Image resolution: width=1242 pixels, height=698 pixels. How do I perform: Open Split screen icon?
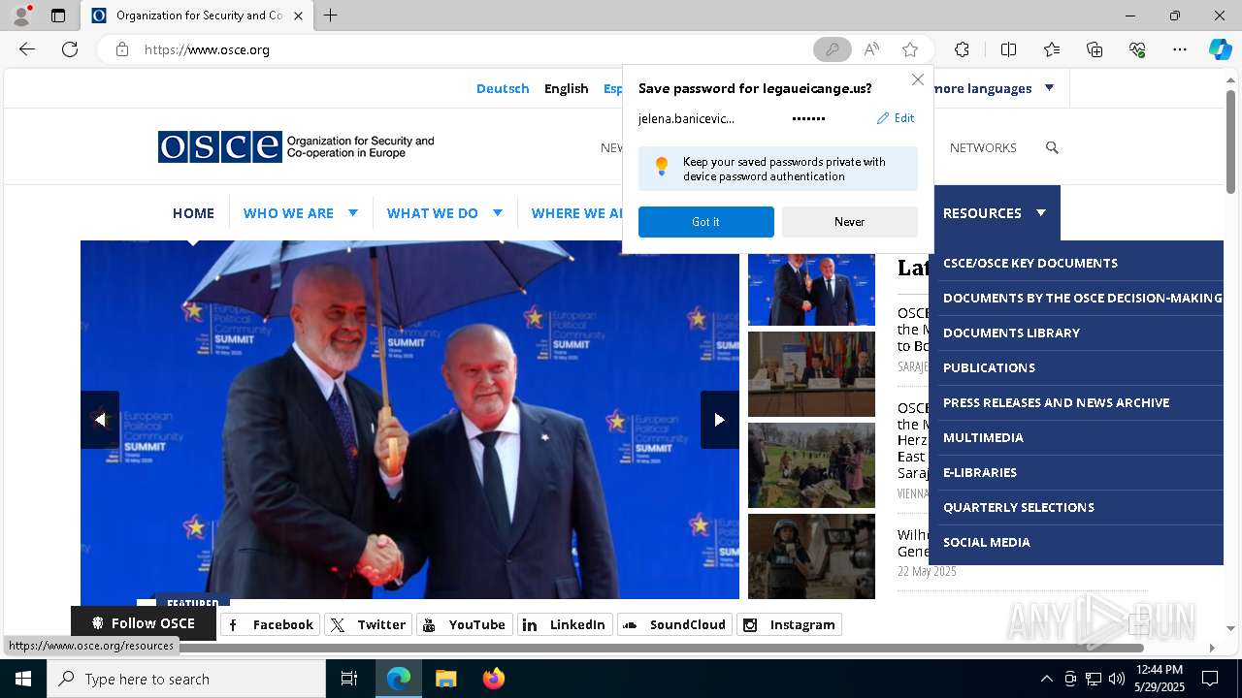coord(1008,49)
